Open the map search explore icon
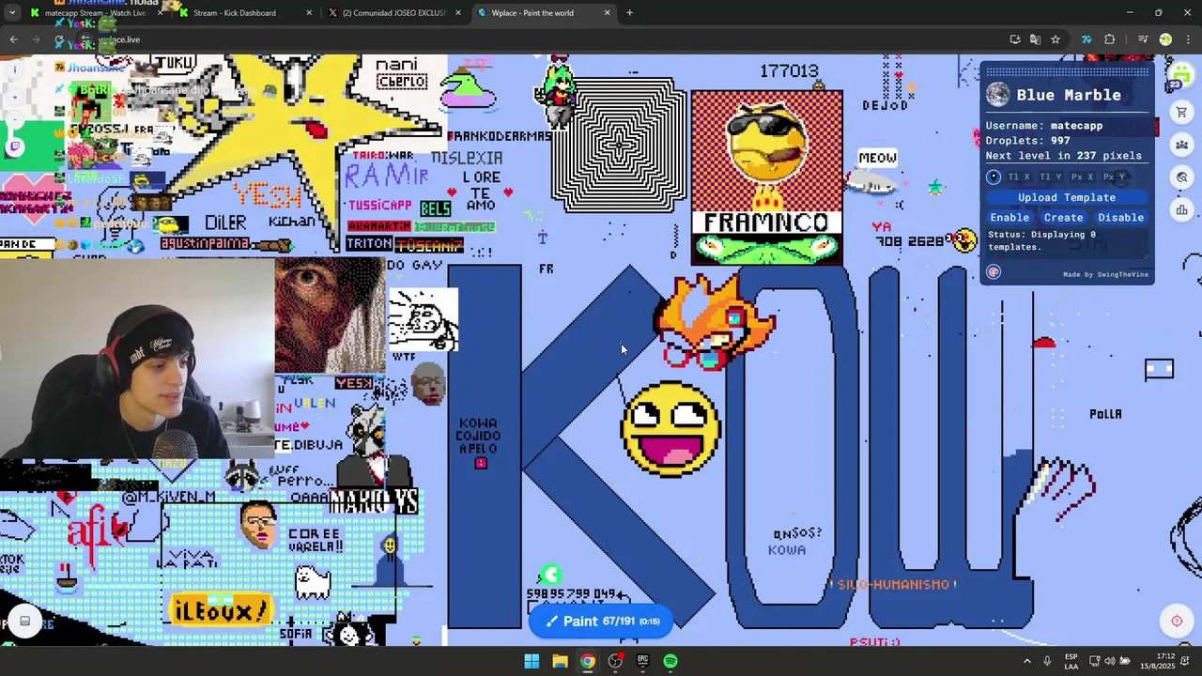 (x=1181, y=177)
